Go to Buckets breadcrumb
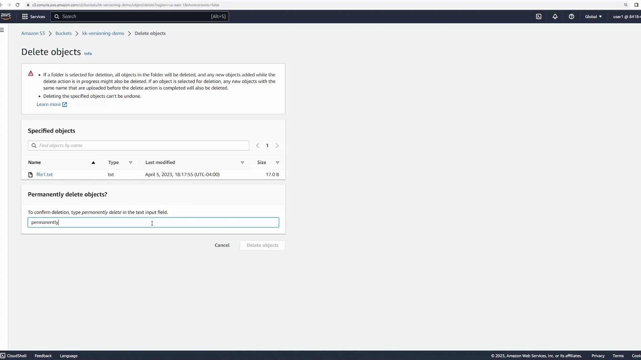The width and height of the screenshot is (641, 360). pyautogui.click(x=63, y=33)
